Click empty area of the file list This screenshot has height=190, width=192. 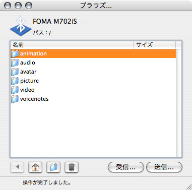coord(93,130)
